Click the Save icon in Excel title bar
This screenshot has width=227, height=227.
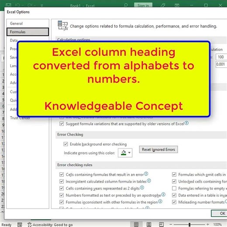click(x=8, y=5)
